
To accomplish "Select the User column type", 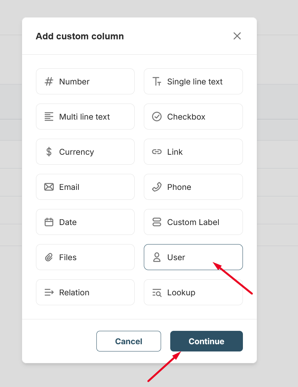I will [x=193, y=257].
